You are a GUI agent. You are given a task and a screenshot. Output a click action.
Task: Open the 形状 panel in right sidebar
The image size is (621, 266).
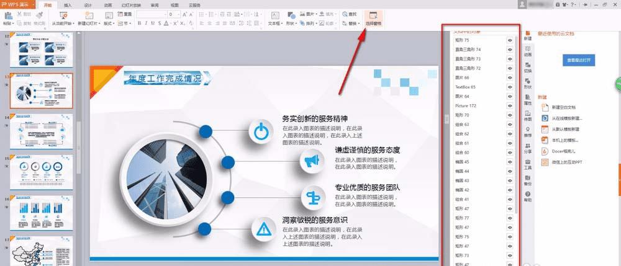coord(527,83)
